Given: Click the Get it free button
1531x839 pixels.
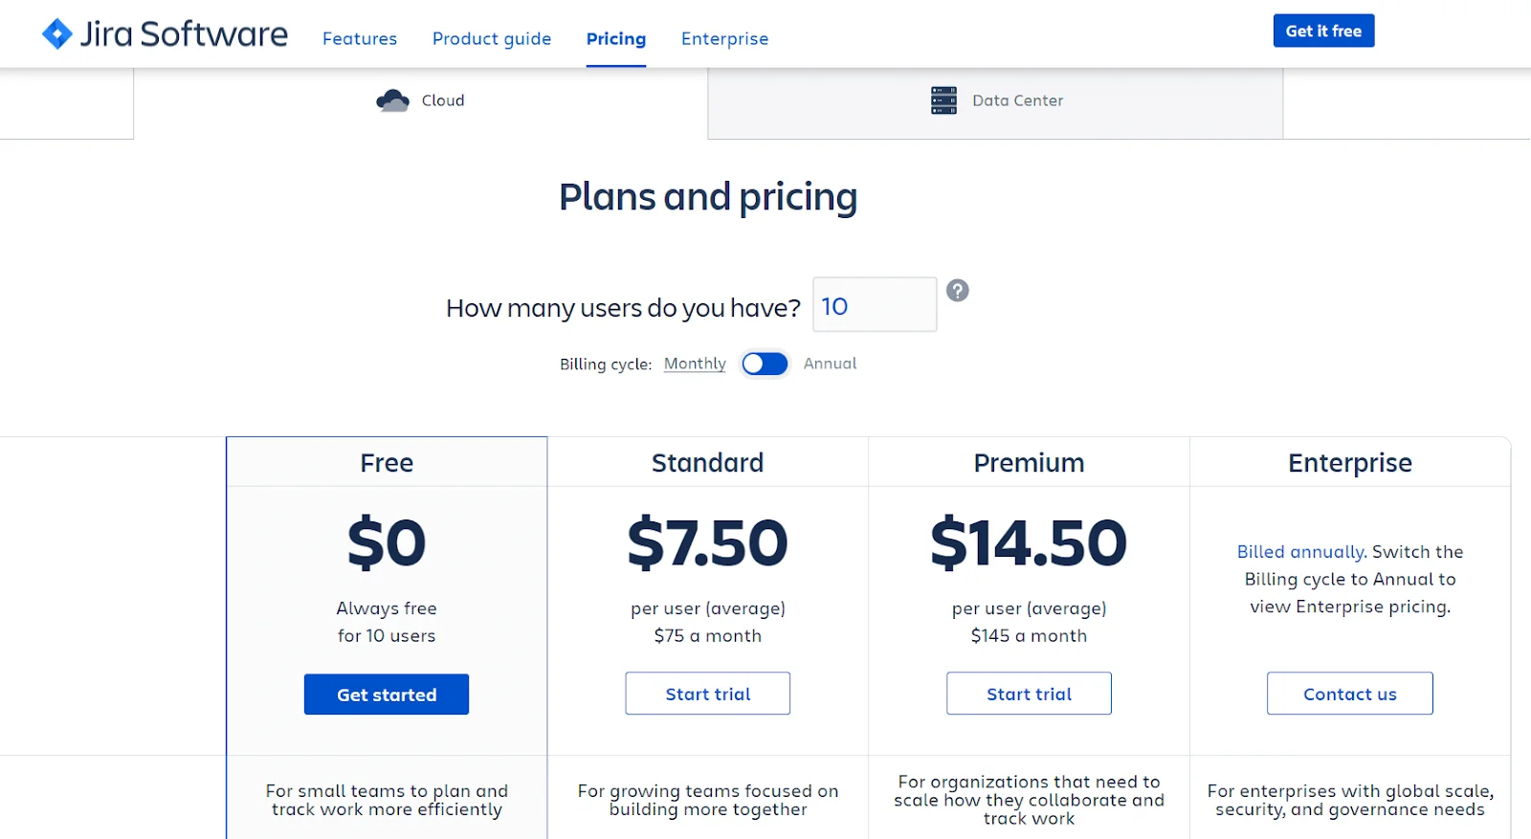Looking at the screenshot, I should tap(1323, 31).
